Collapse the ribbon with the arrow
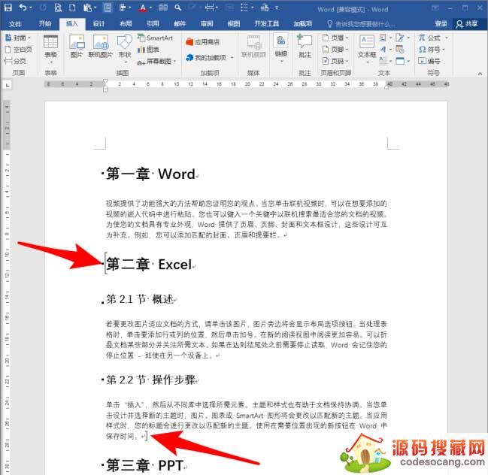This screenshot has height=475, width=488. (481, 74)
